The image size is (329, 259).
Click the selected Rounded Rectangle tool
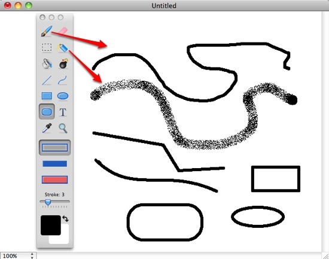click(x=47, y=112)
